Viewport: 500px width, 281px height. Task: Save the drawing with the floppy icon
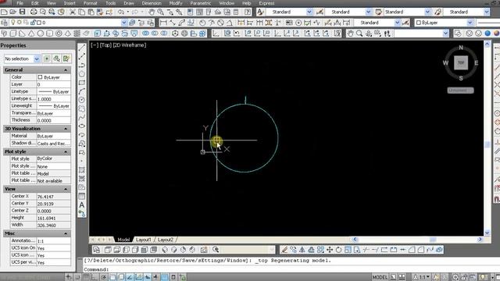(23, 12)
